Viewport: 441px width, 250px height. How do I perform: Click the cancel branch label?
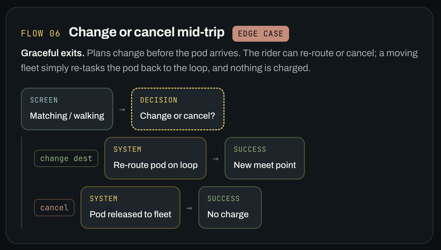click(x=54, y=208)
